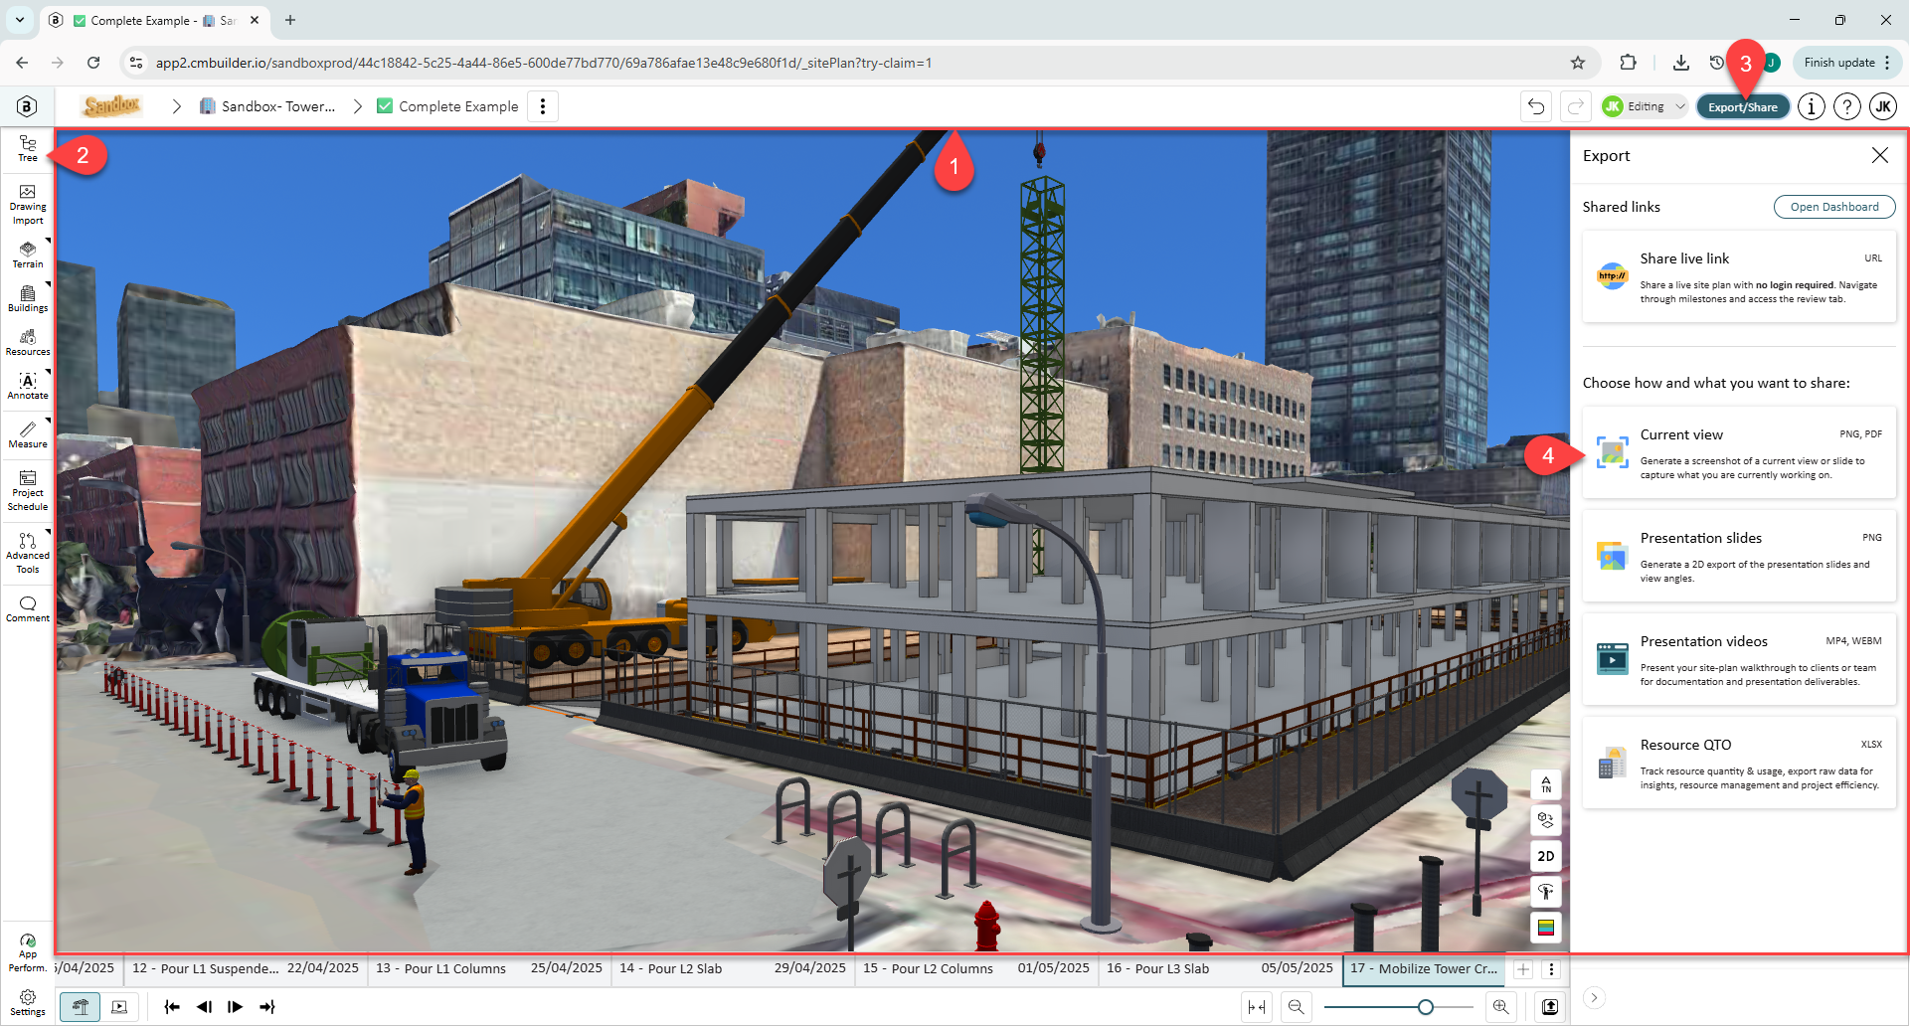Image resolution: width=1910 pixels, height=1026 pixels.
Task: Click the Sandbox logo breadcrumb
Action: point(112,105)
